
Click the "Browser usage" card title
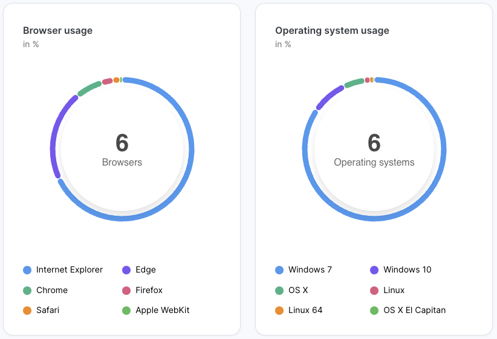(x=57, y=30)
